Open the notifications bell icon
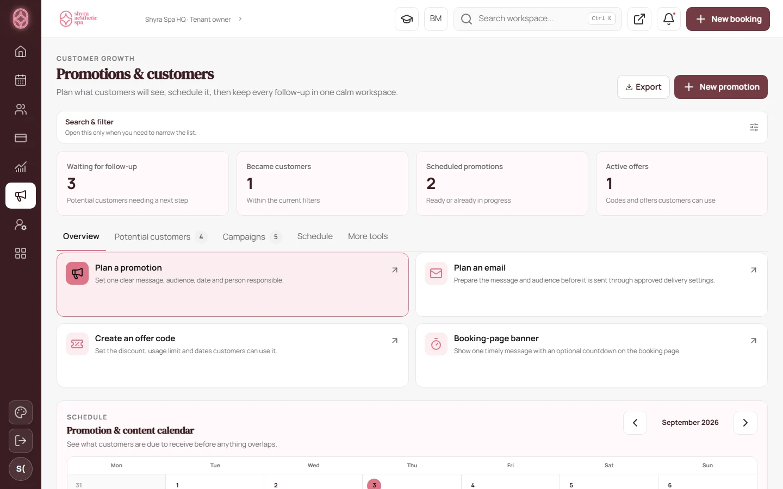This screenshot has width=783, height=489. pos(669,19)
